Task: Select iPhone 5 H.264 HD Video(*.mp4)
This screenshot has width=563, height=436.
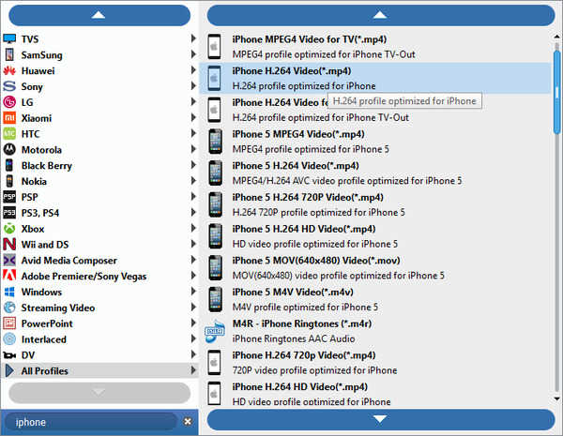Action: [x=375, y=236]
